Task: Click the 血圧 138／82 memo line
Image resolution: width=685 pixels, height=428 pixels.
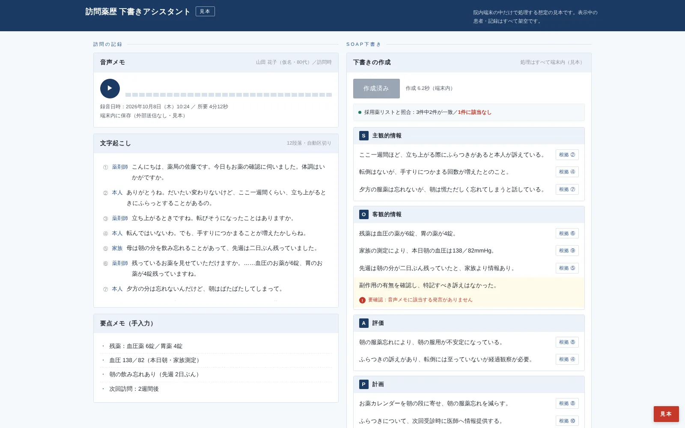Action: [x=216, y=360]
